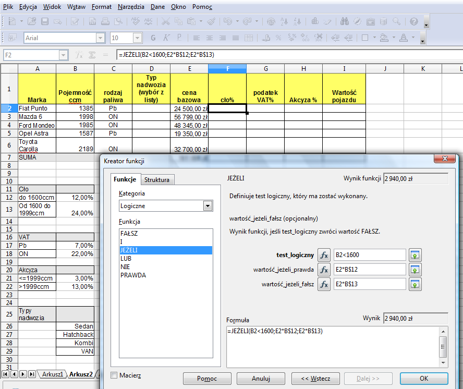Tick the Macierz checkbox
The image size is (463, 389).
click(x=114, y=375)
